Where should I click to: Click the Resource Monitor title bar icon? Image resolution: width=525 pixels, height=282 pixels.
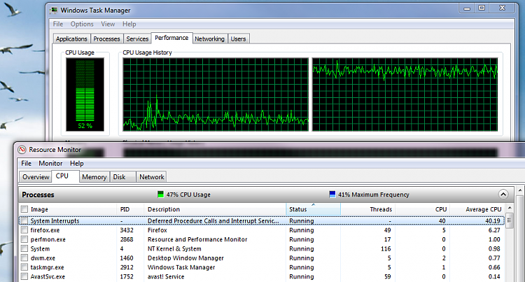[x=22, y=150]
